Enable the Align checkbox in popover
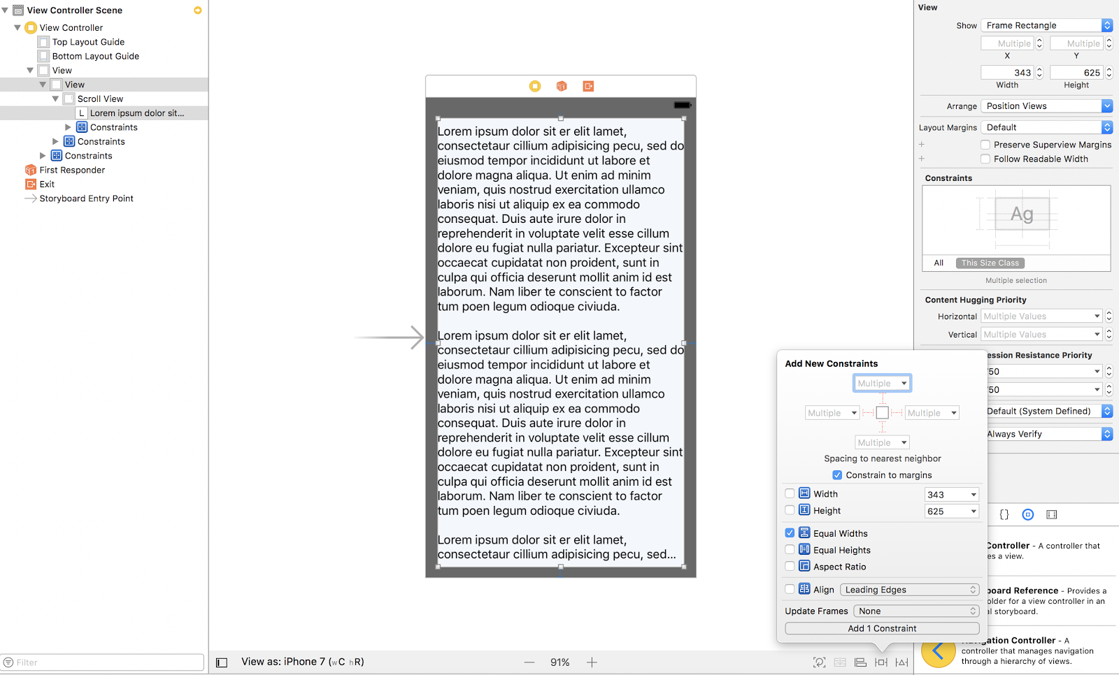Screen dimensions: 1119x675 coord(790,589)
